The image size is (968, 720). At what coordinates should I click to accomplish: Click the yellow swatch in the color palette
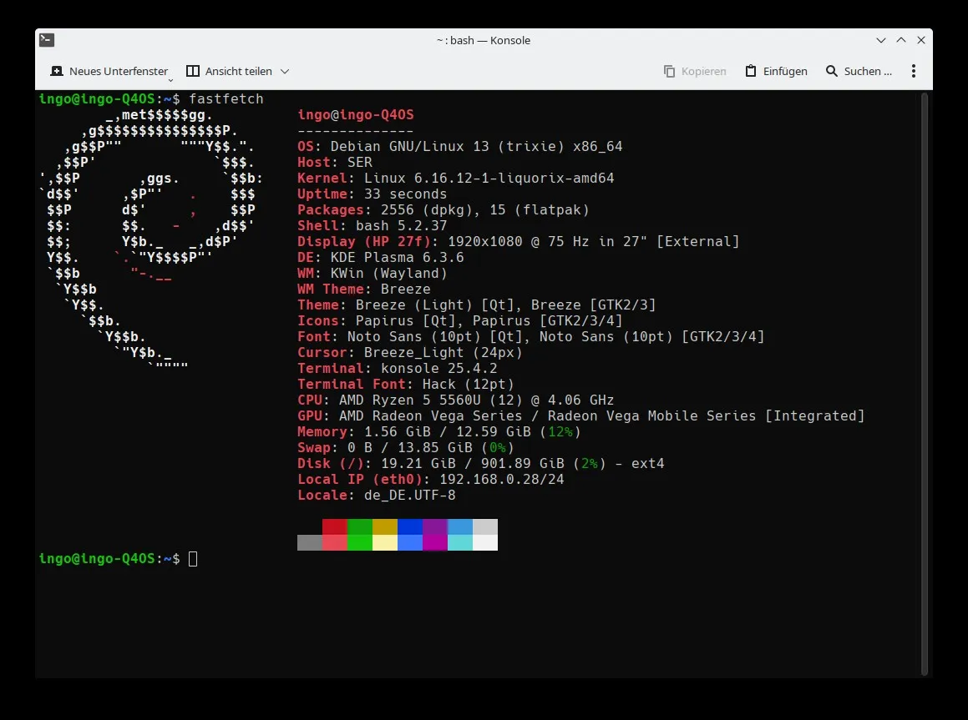pyautogui.click(x=384, y=526)
